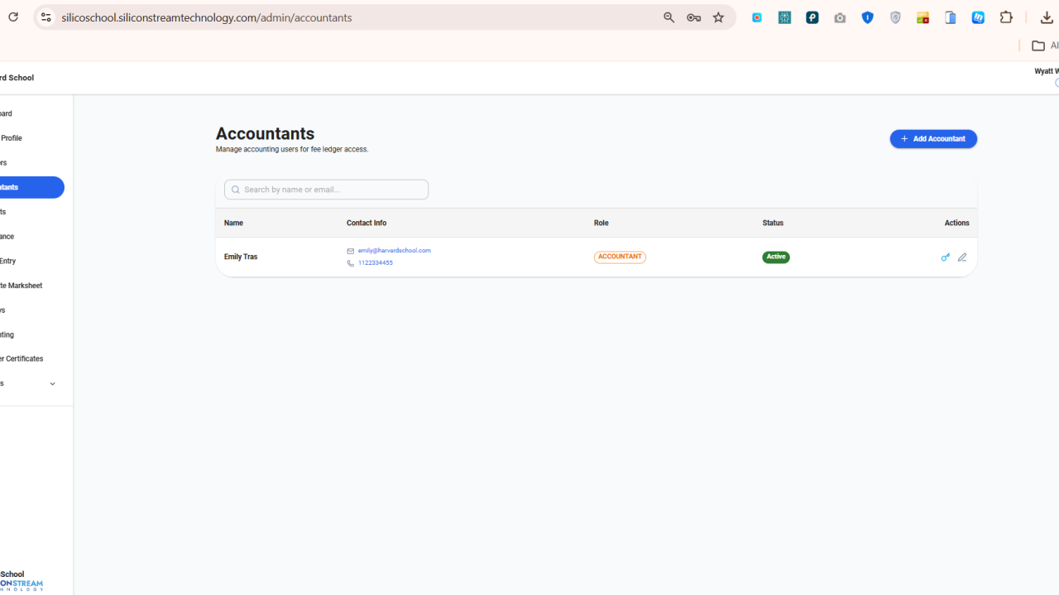Viewport: 1059px width, 596px height.
Task: Edit Emily Tras using the pencil icon
Action: pyautogui.click(x=962, y=257)
